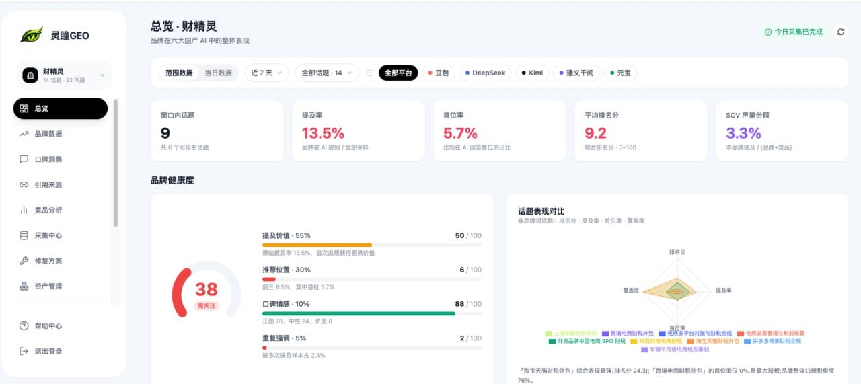Image resolution: width=861 pixels, height=384 pixels.
Task: Click the 口碑洞察 chat bubble icon
Action: [24, 159]
